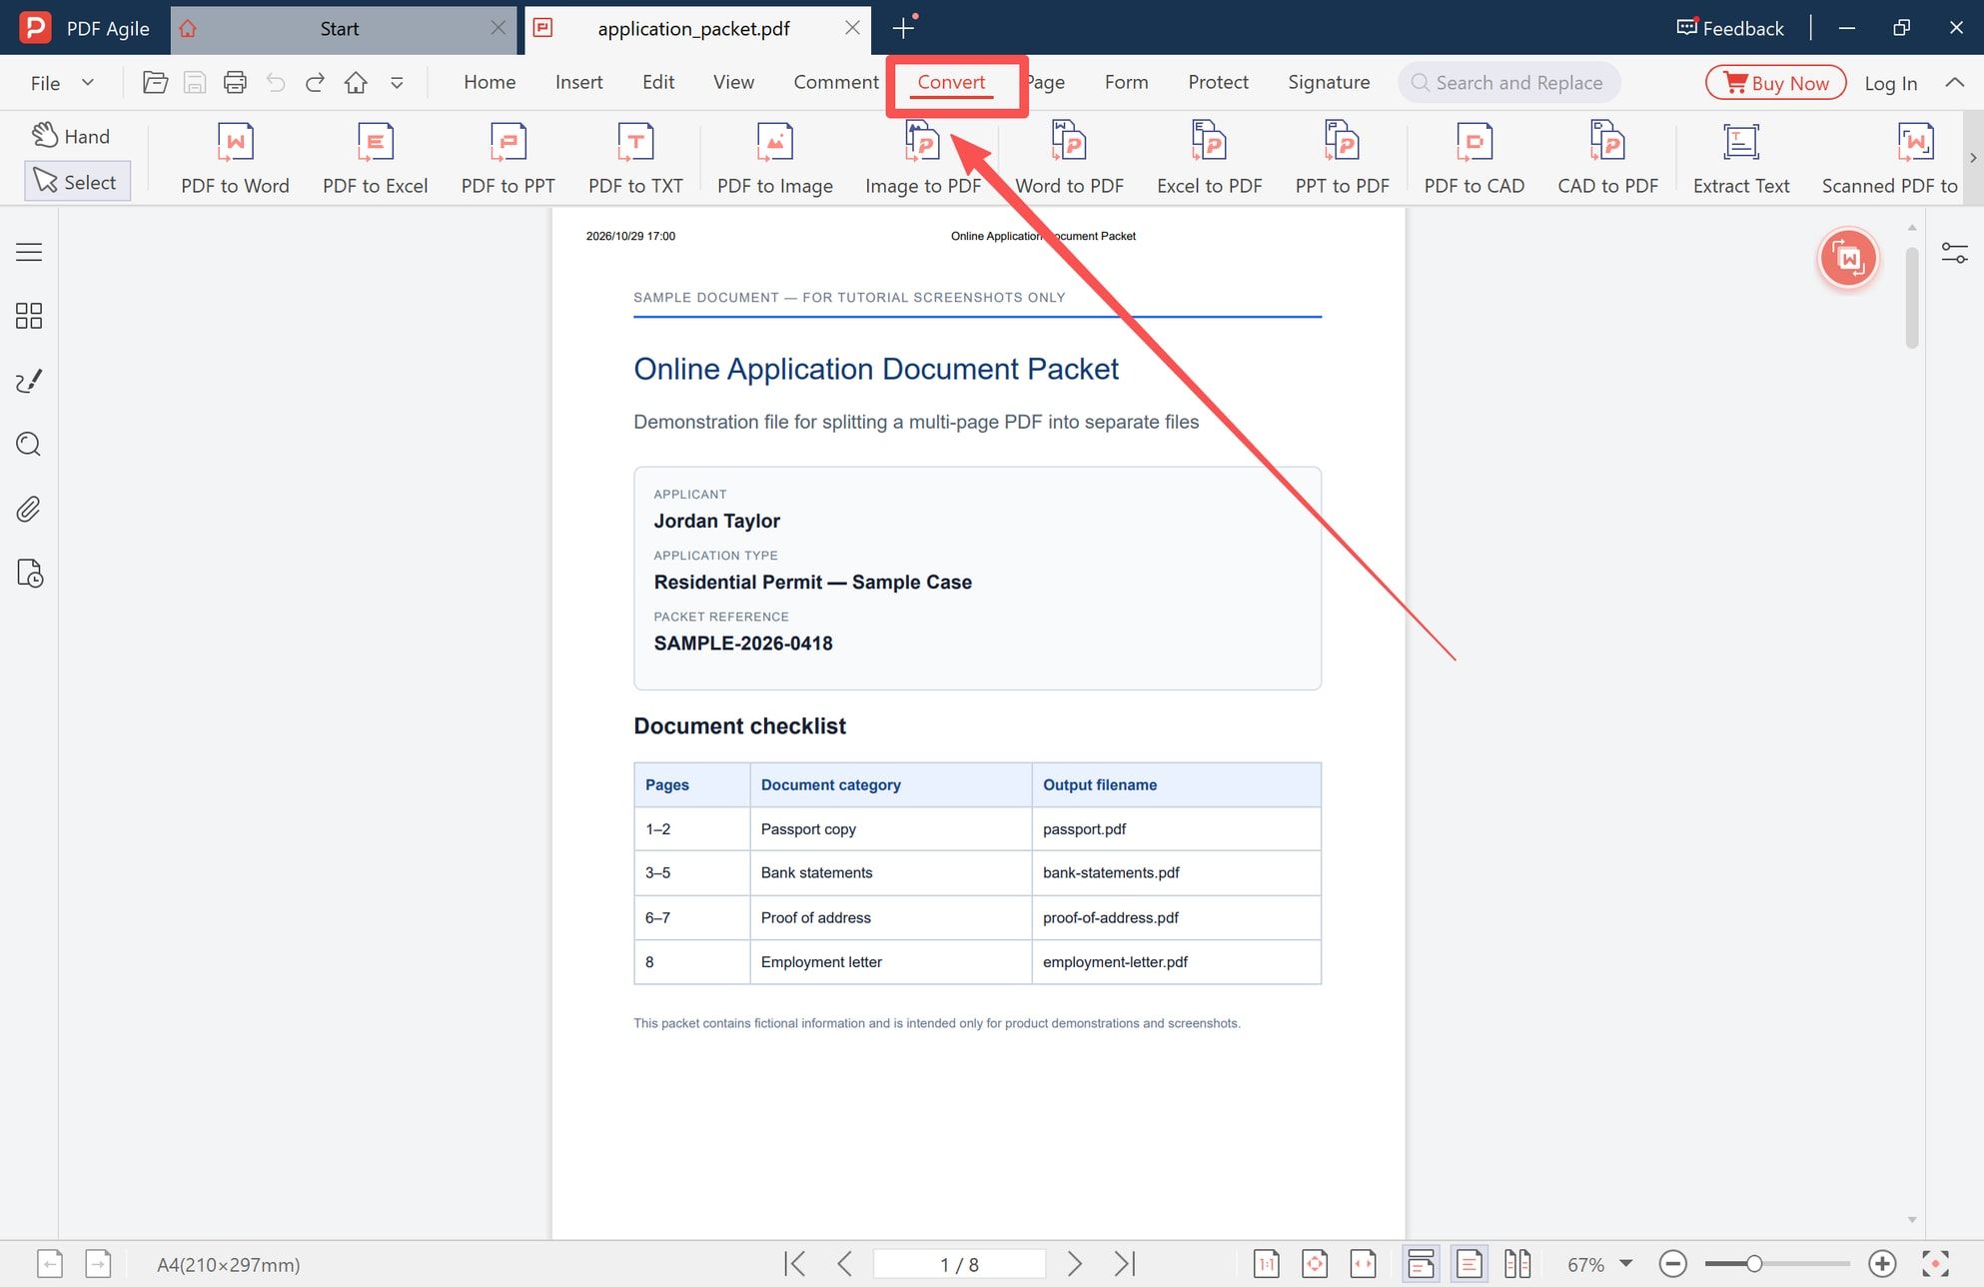
Task: Toggle two-page view mode
Action: point(1517,1264)
